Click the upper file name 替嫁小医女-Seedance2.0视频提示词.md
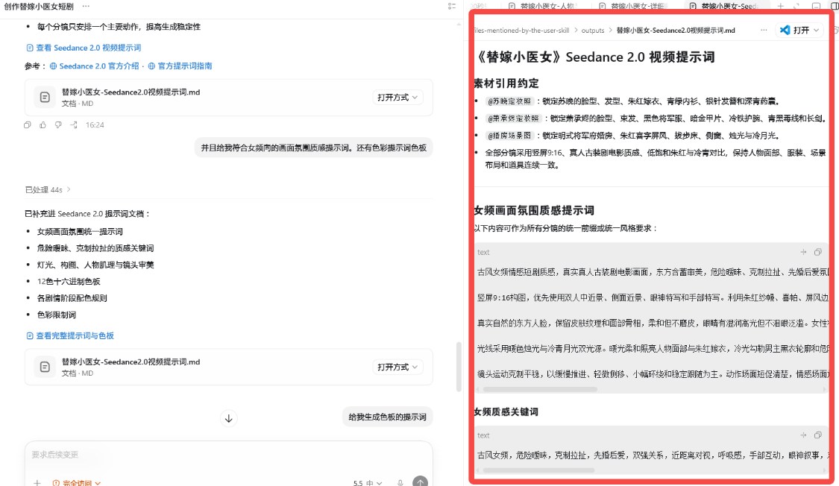The image size is (839, 486). click(x=131, y=92)
